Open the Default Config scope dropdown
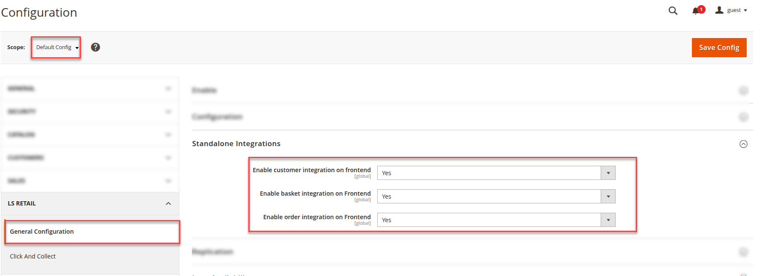The image size is (760, 276). tap(56, 47)
